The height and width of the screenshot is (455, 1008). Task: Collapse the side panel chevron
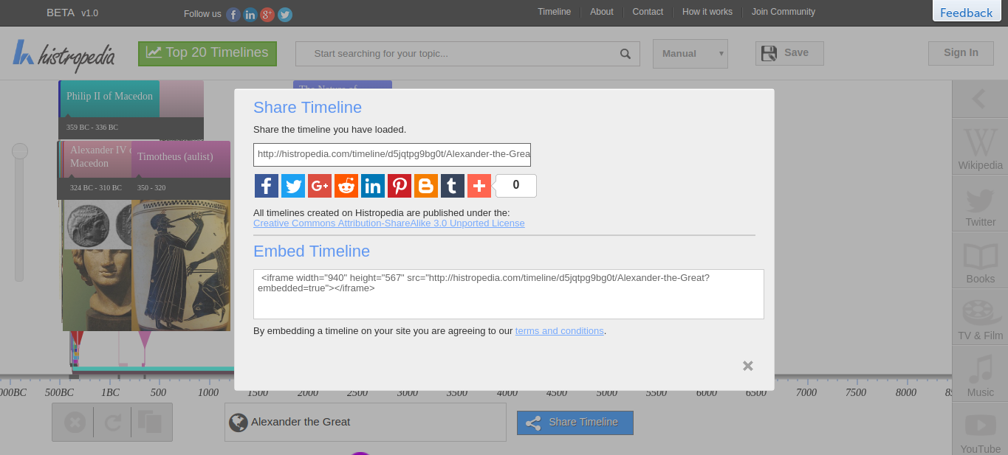tap(979, 99)
